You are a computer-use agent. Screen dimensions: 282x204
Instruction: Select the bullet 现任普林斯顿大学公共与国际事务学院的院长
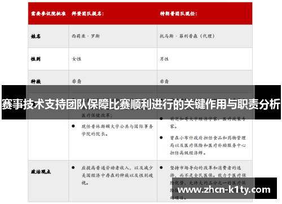pos(117,130)
